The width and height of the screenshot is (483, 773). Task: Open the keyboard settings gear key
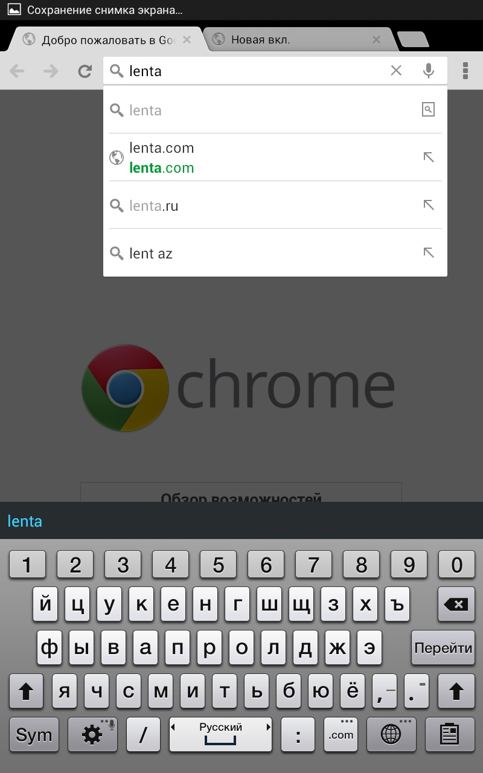[x=92, y=734]
